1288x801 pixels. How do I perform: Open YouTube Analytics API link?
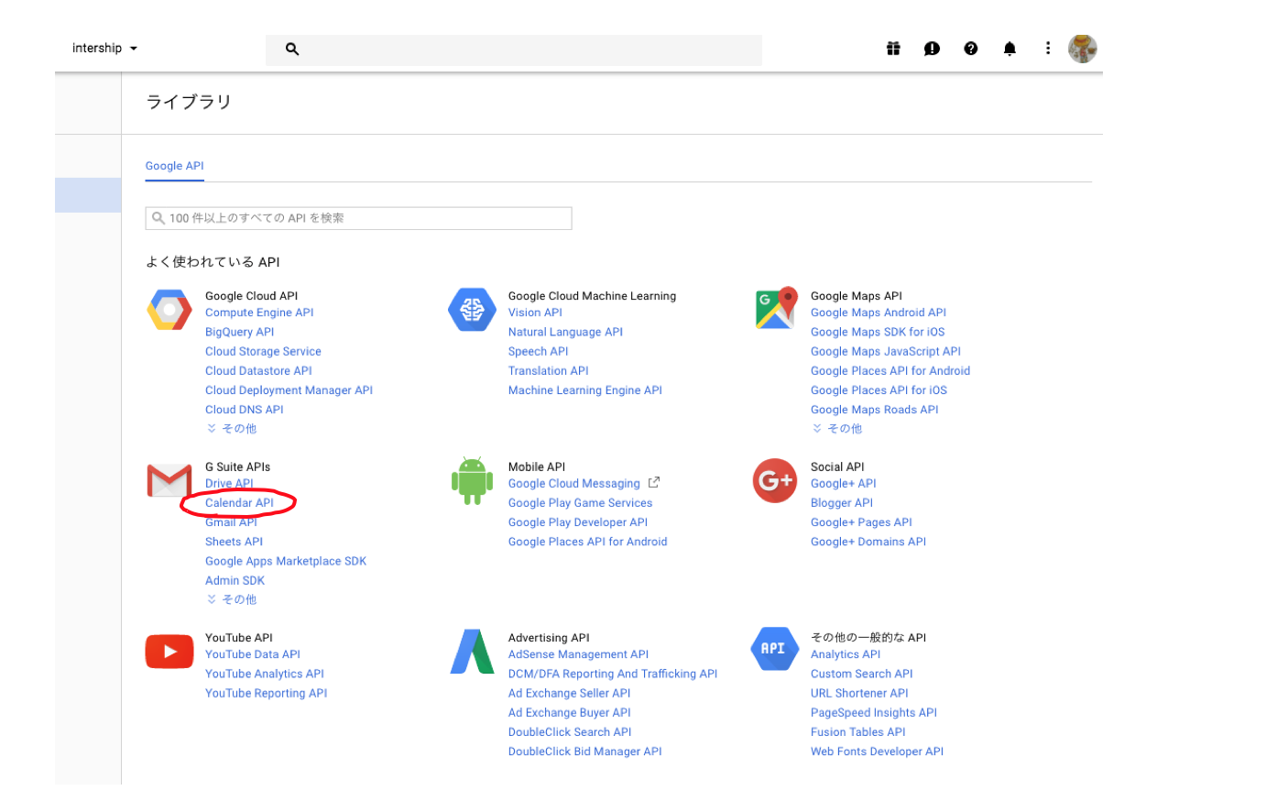coord(265,674)
